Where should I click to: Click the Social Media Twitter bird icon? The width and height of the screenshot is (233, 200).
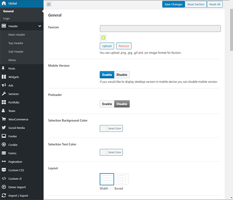(4, 128)
